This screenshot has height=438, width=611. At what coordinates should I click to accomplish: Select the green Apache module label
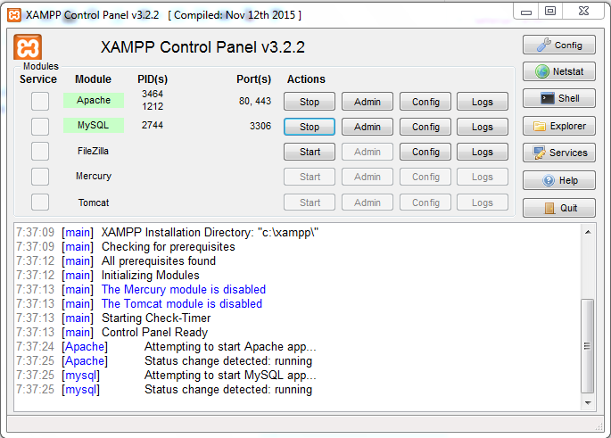click(x=94, y=100)
